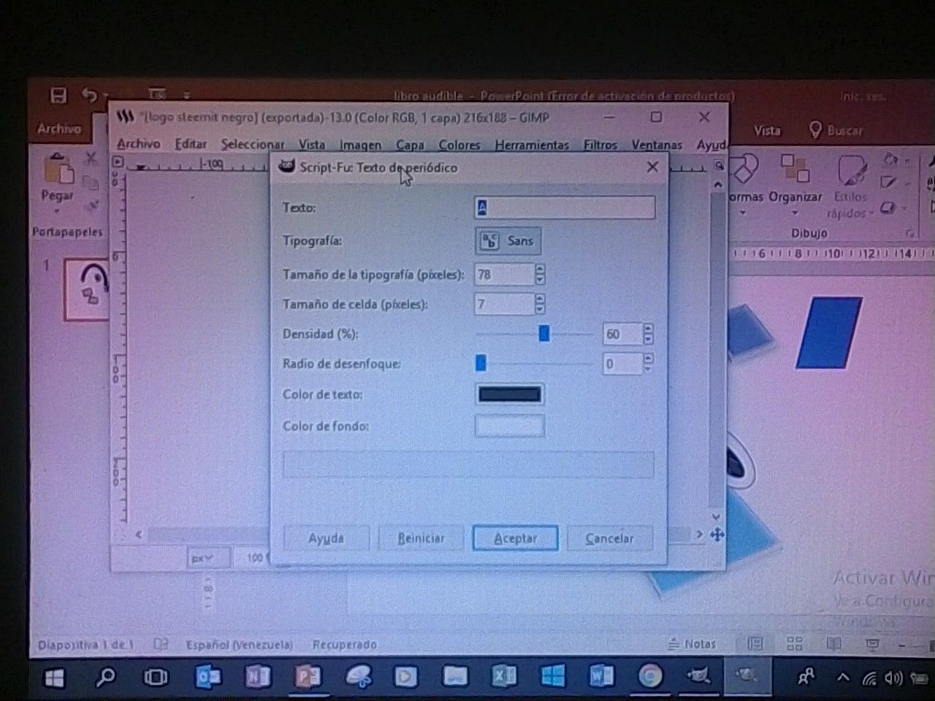Screen dimensions: 935x701
Task: Open the Archivo tab in PowerPoint
Action: [59, 129]
